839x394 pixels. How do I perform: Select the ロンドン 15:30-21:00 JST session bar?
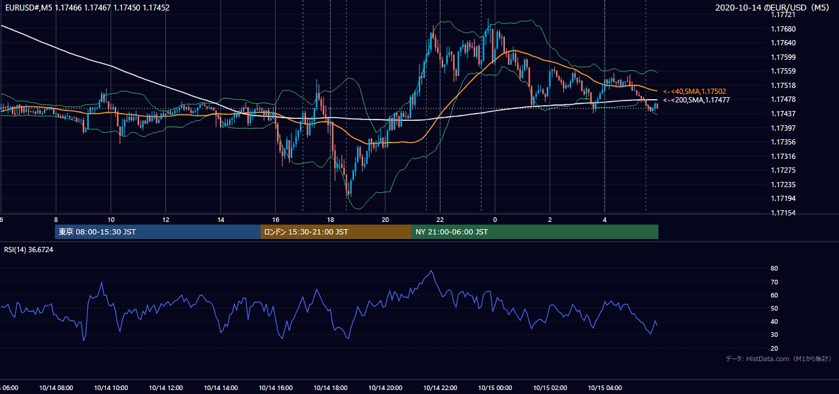pos(336,232)
